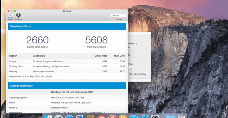The width and height of the screenshot is (228, 118).
Task: Click Floating Point single-core value 2674
Action: pos(104,66)
